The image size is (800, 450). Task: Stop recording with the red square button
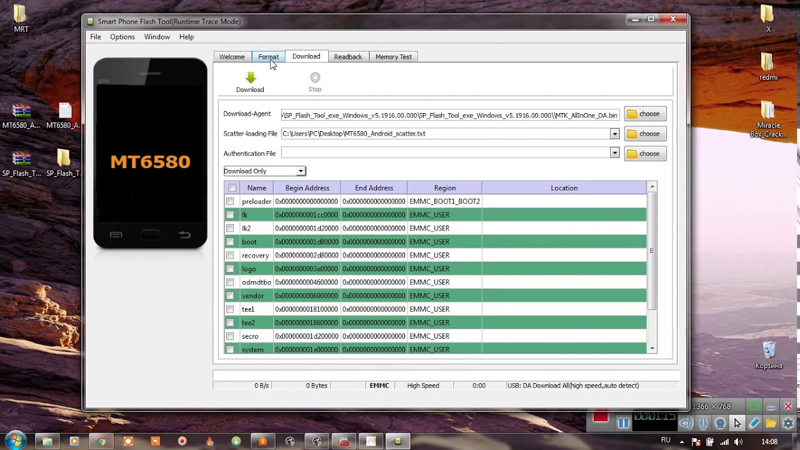point(601,416)
